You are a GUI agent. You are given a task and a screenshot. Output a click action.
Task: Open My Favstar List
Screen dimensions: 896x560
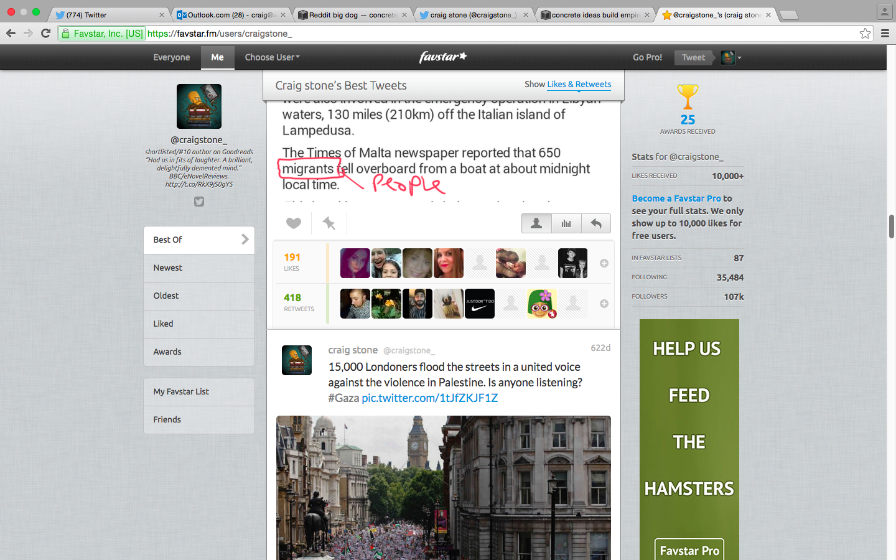click(199, 391)
